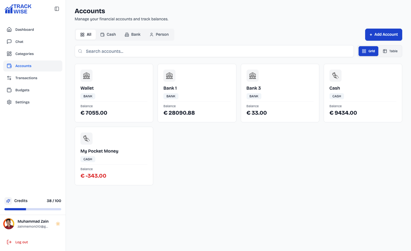Filter accounts by Bank

(x=133, y=34)
